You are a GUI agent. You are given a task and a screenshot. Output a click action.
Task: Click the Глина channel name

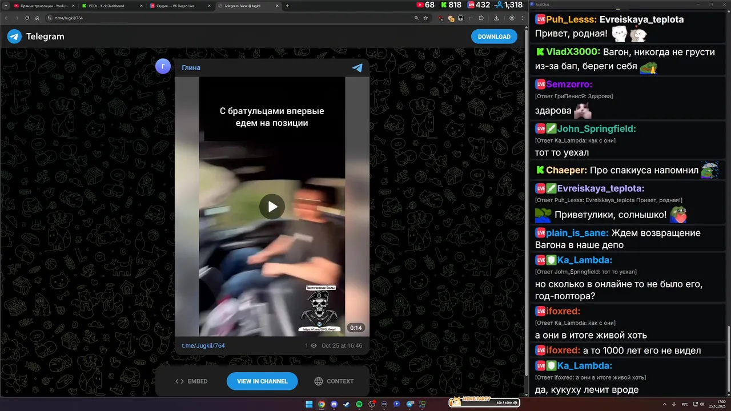point(191,67)
